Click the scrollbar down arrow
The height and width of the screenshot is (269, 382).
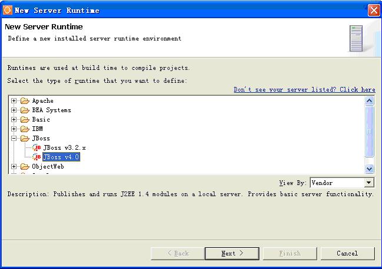369,169
